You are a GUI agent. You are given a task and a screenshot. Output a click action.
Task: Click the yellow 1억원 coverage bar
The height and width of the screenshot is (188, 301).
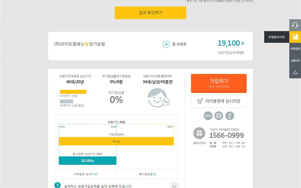tap(116, 141)
